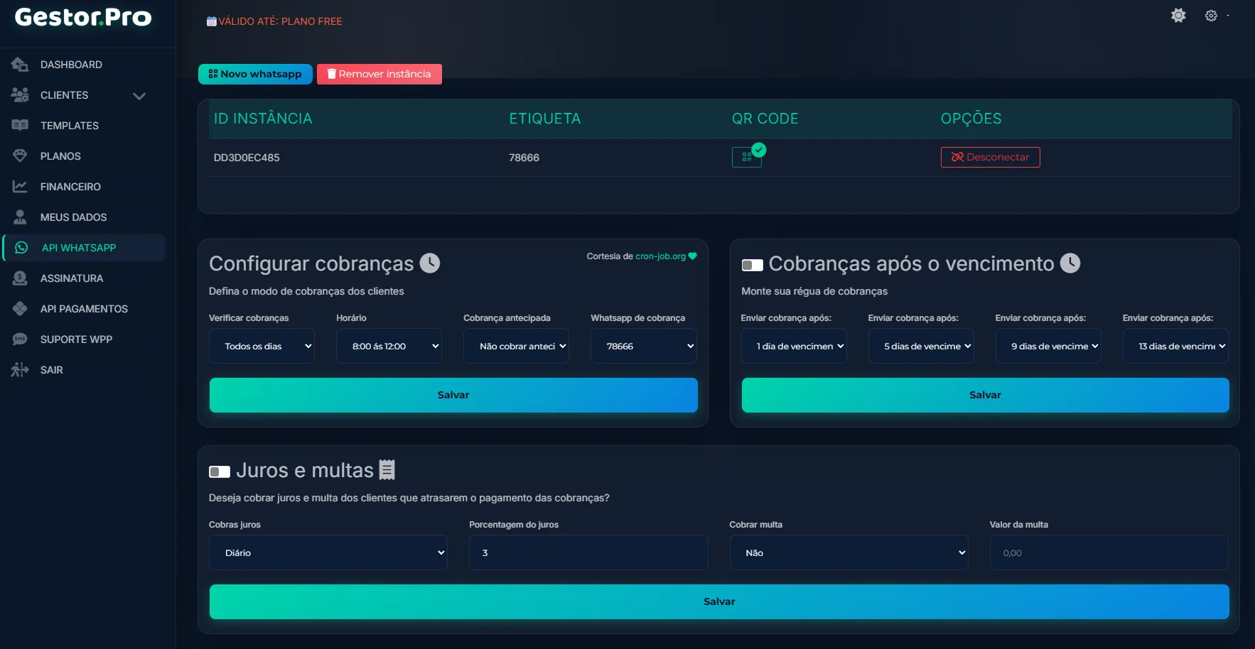Image resolution: width=1255 pixels, height=649 pixels.
Task: Click the Dashboard house icon in sidebar
Action: (x=20, y=65)
